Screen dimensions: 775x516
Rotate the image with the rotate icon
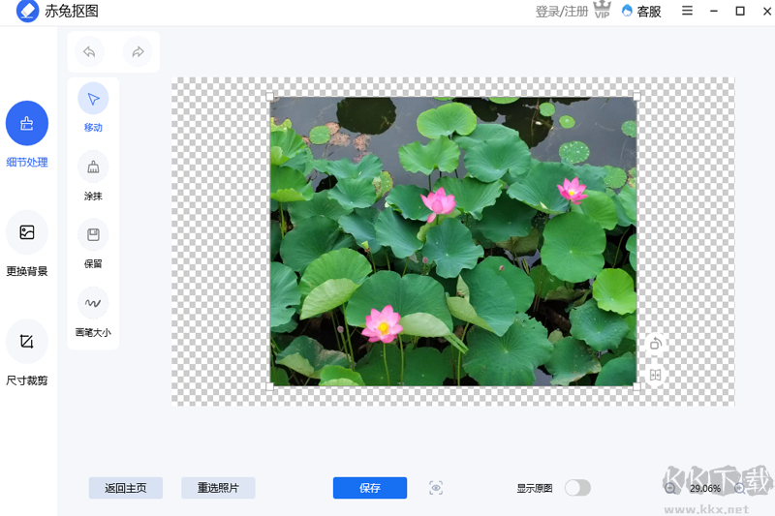coord(656,344)
